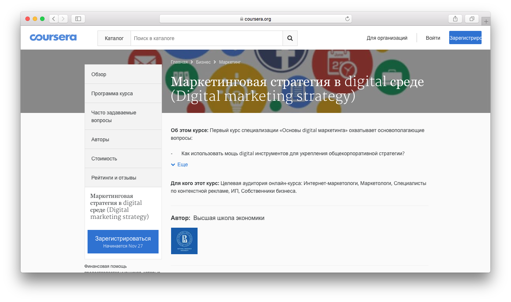Select Часто задаваемые вопросы in sidebar
Viewport: 511px width, 302px height.
pos(123,116)
